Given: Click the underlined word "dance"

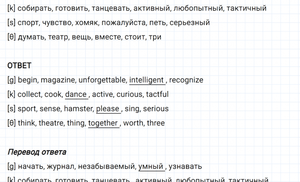Looking at the screenshot, I should (76, 95).
